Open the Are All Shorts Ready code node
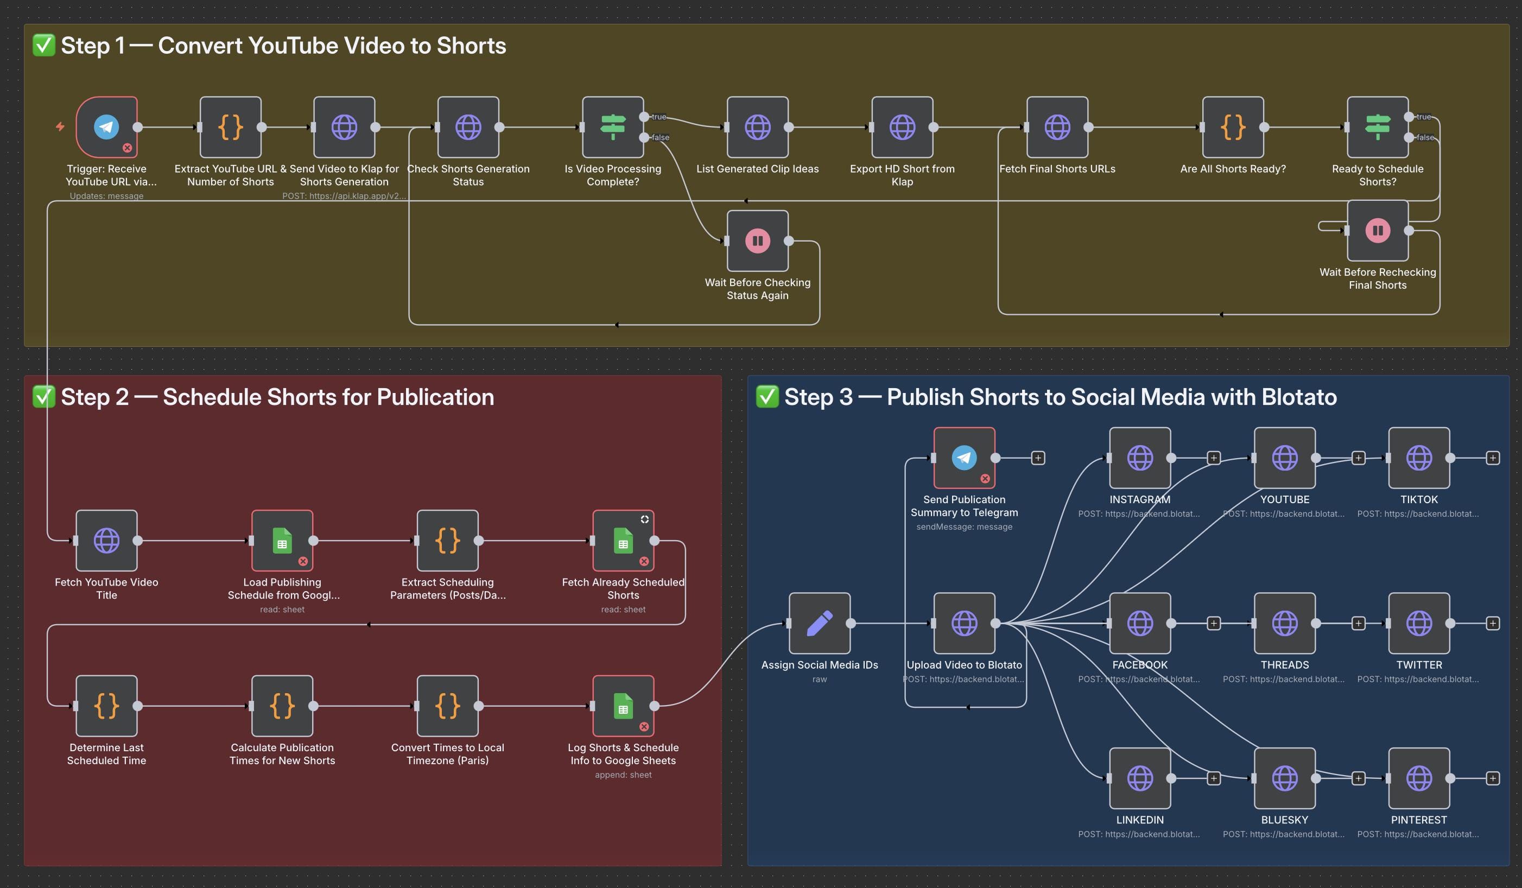Viewport: 1522px width, 888px height. (1233, 127)
